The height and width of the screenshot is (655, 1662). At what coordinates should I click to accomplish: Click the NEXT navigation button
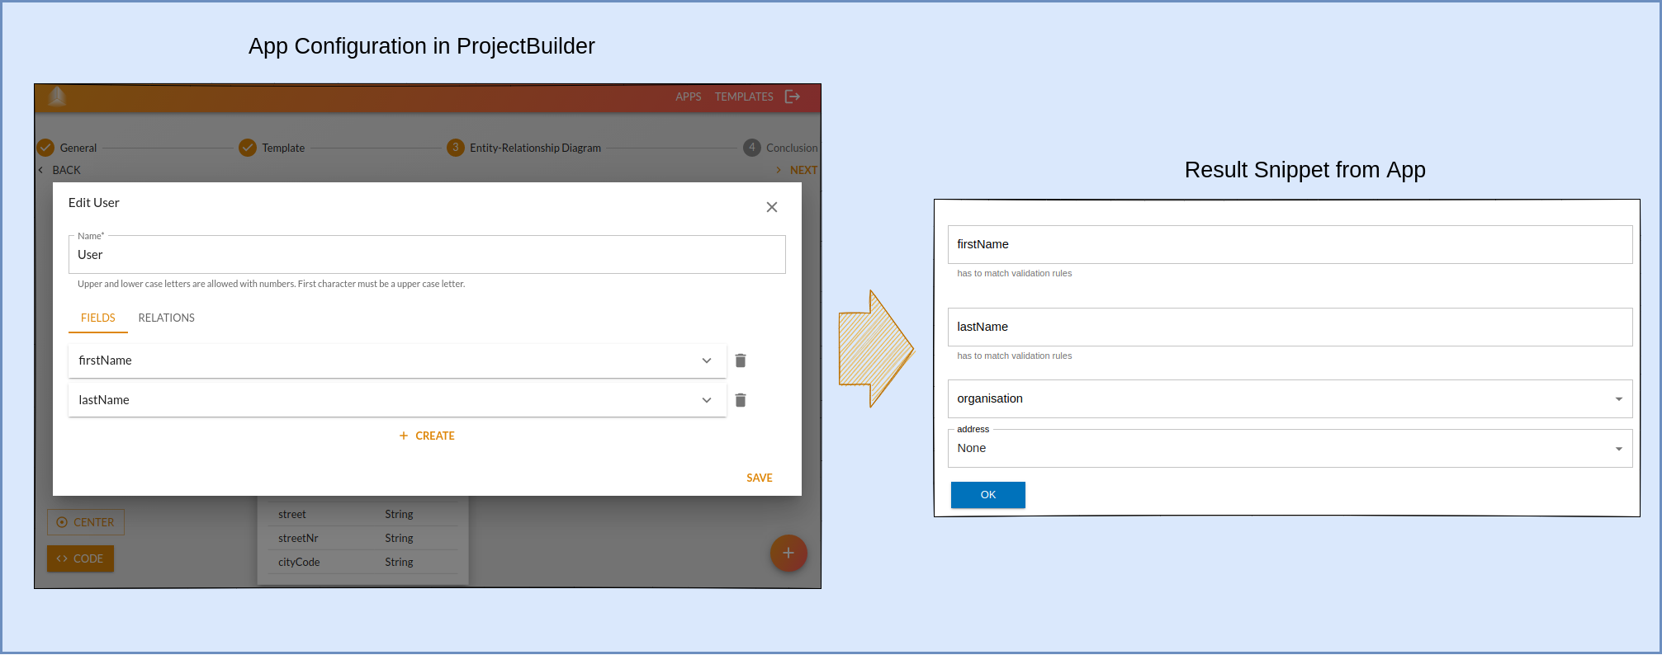[x=797, y=170]
